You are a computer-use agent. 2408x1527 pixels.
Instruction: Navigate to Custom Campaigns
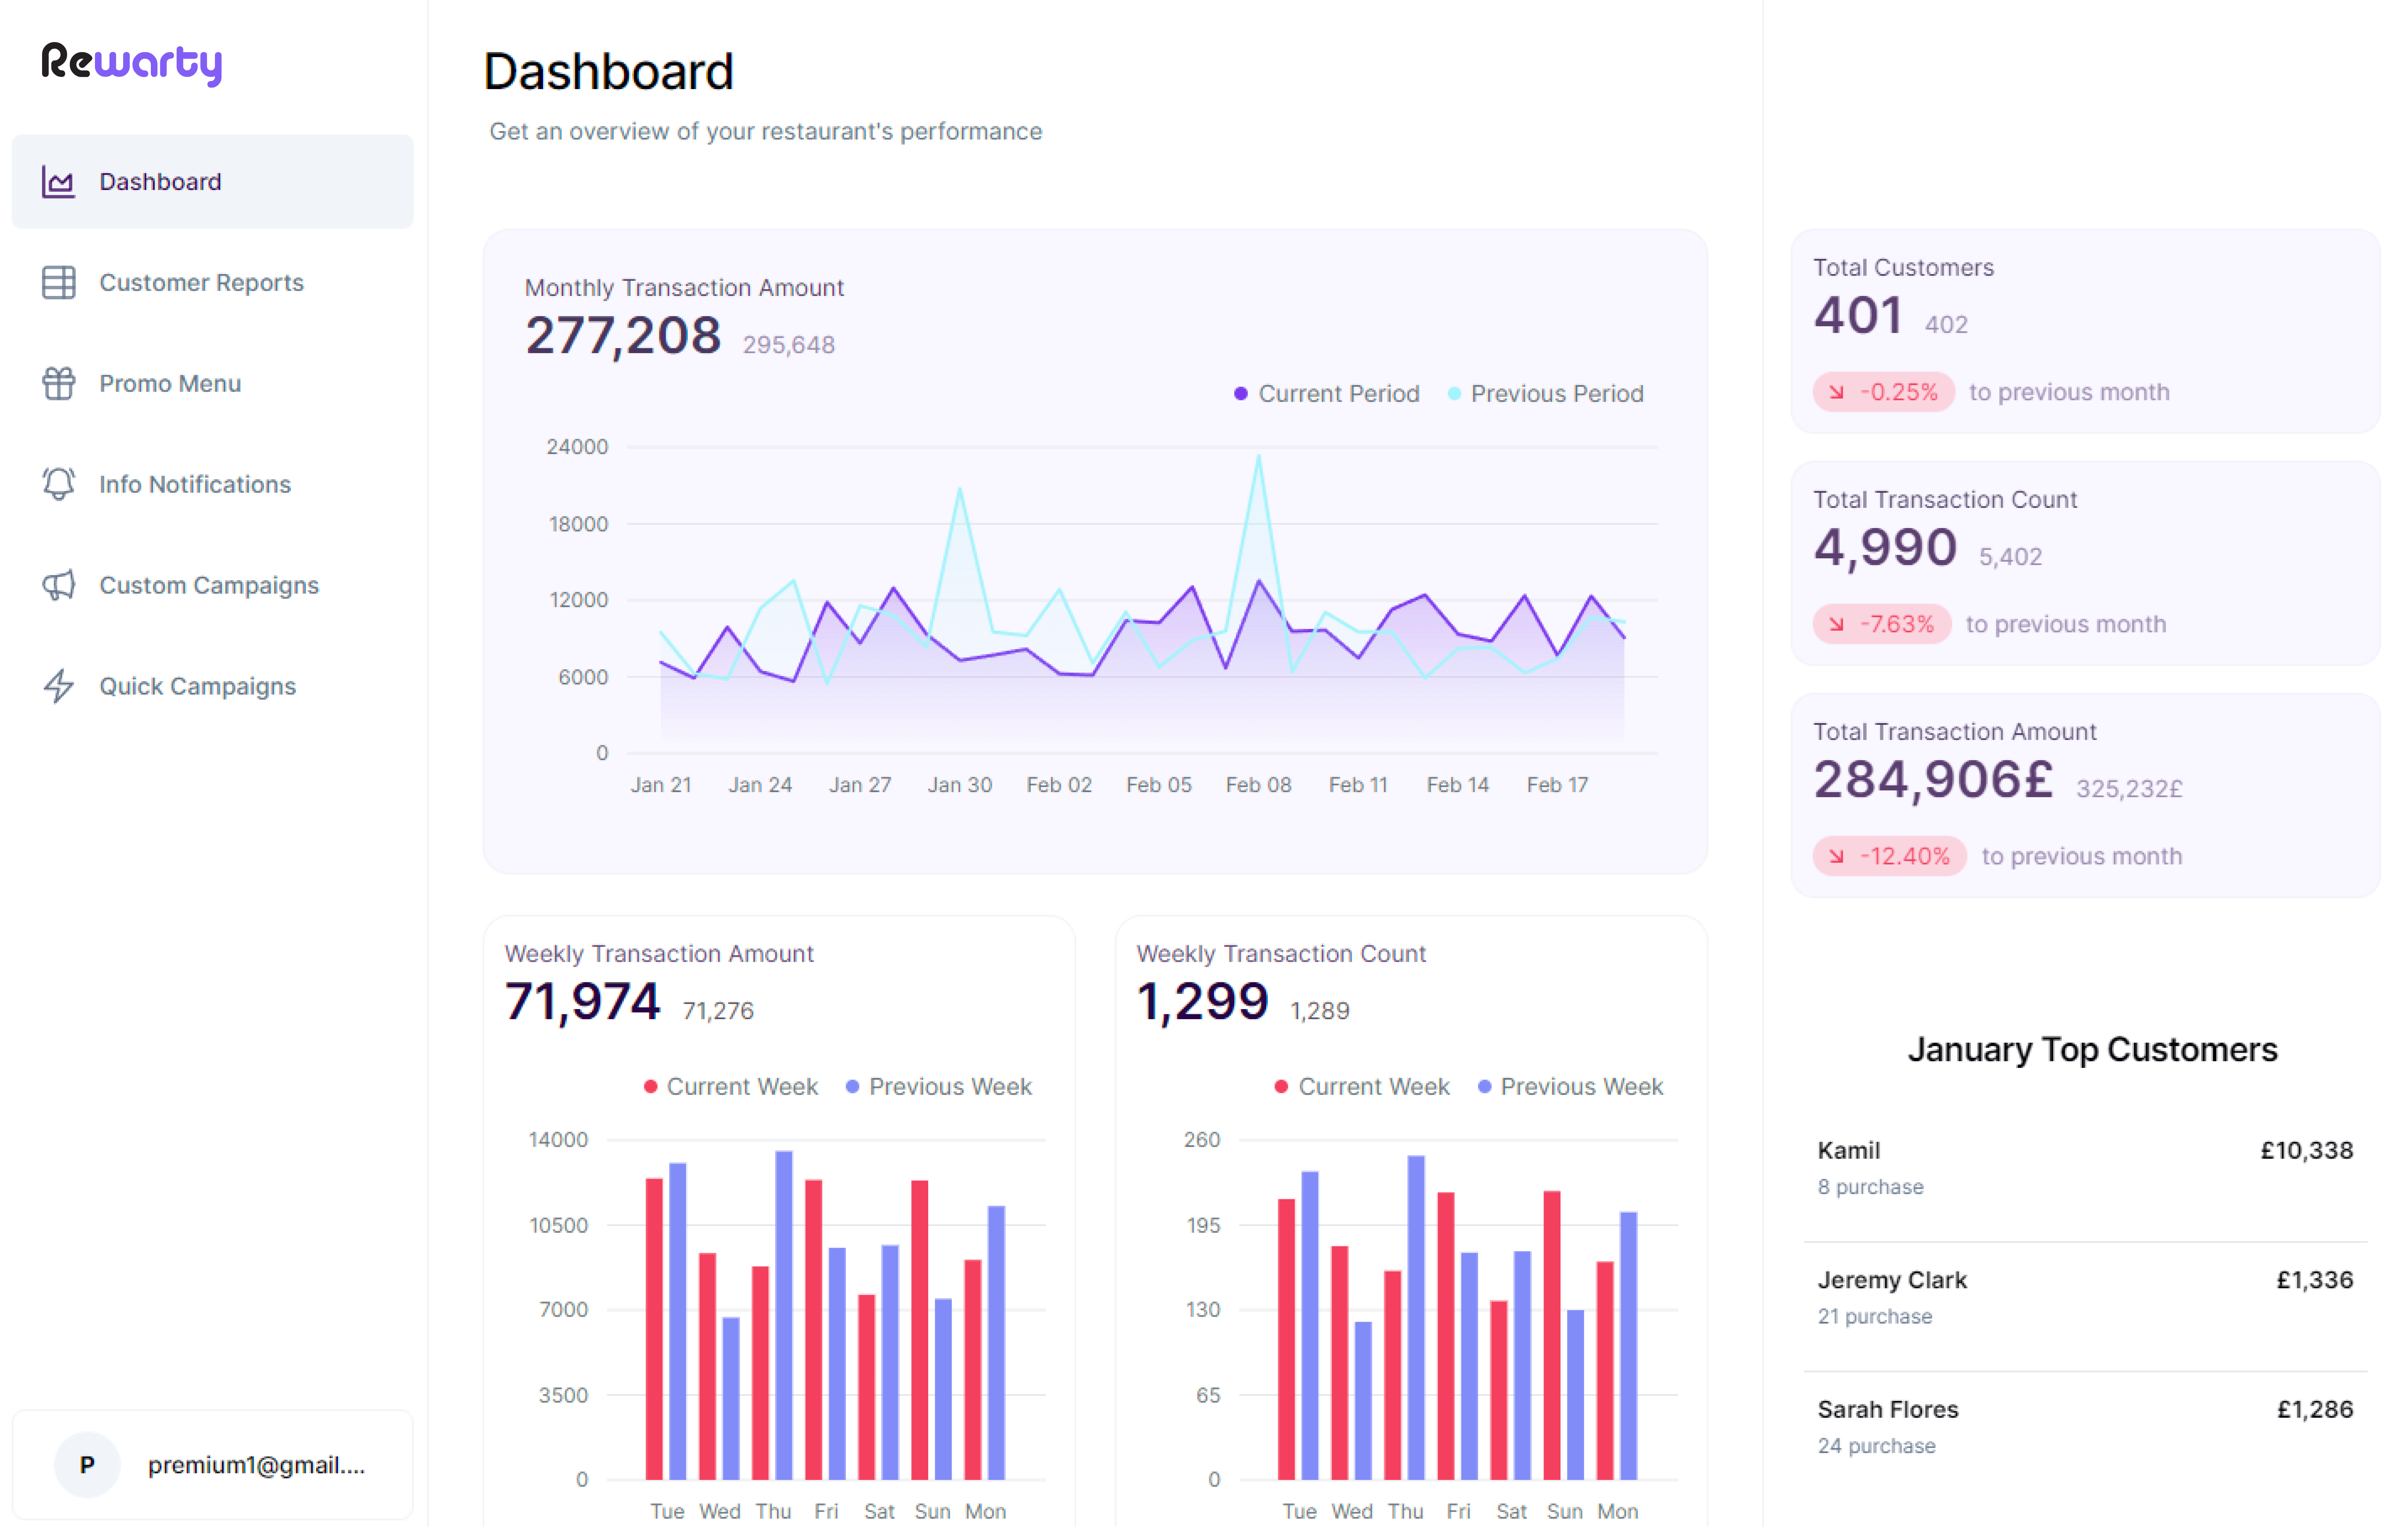(212, 585)
